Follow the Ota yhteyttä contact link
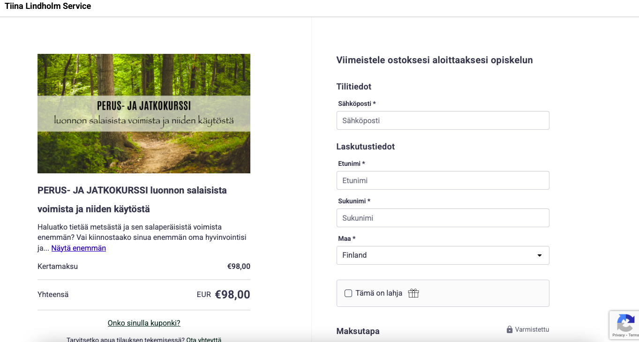Viewport: 639px width, 342px height. pos(204,340)
